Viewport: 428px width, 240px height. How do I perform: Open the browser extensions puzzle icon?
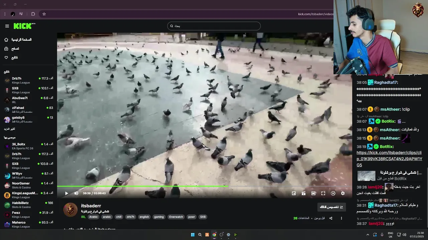point(33,14)
